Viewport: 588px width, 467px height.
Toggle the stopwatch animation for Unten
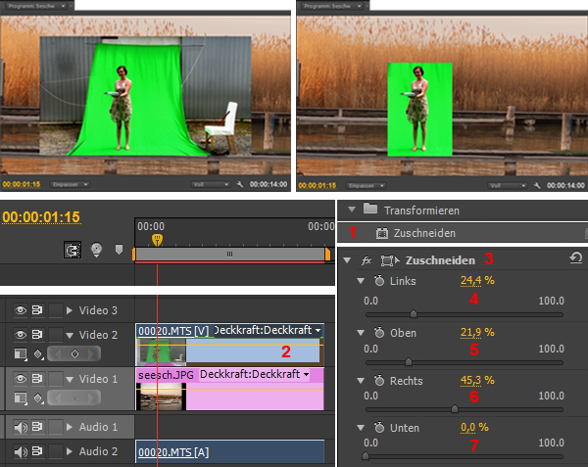click(x=380, y=427)
